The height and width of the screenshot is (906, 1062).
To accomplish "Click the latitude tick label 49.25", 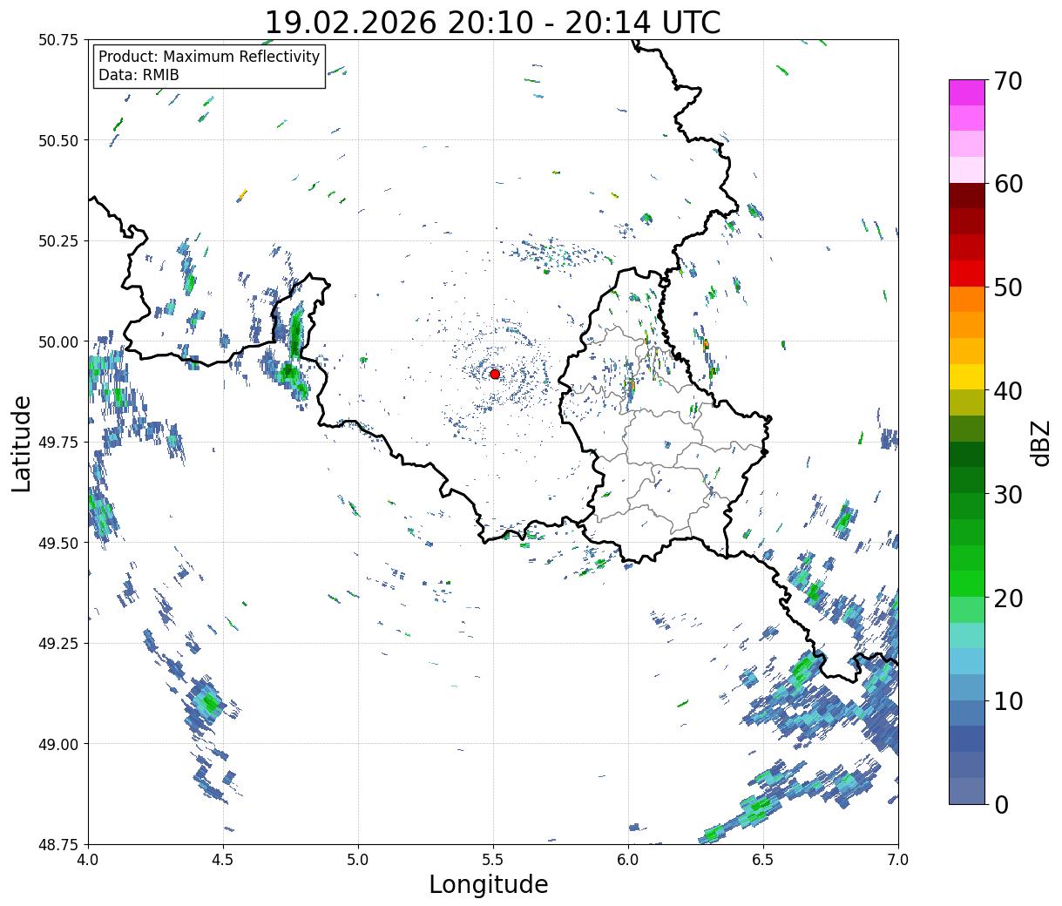I will pyautogui.click(x=58, y=644).
